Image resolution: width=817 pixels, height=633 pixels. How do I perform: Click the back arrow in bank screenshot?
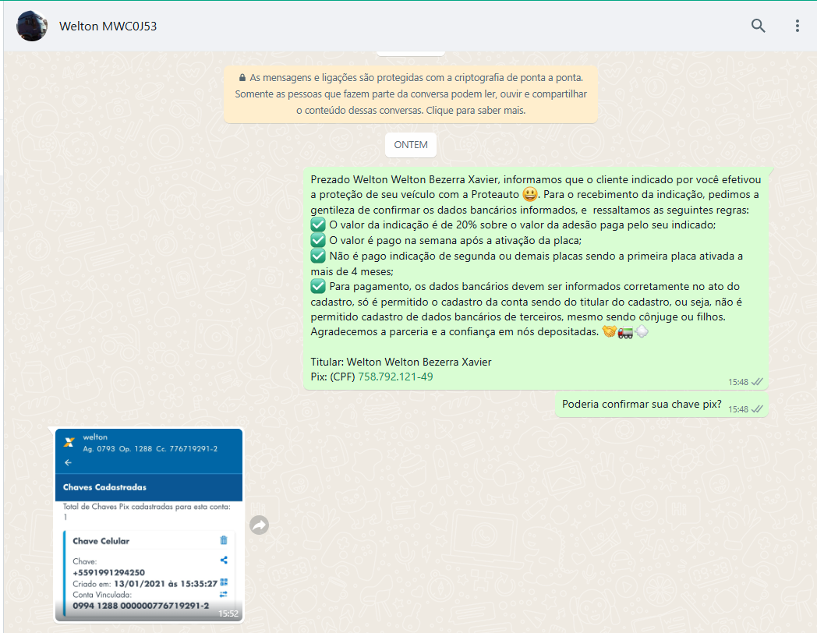click(68, 462)
